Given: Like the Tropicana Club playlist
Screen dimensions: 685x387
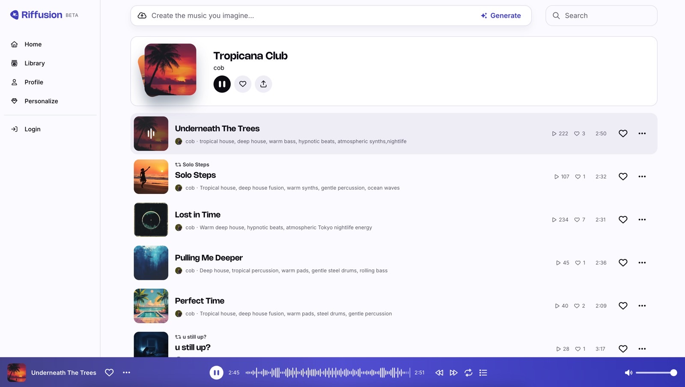Looking at the screenshot, I should (x=243, y=84).
